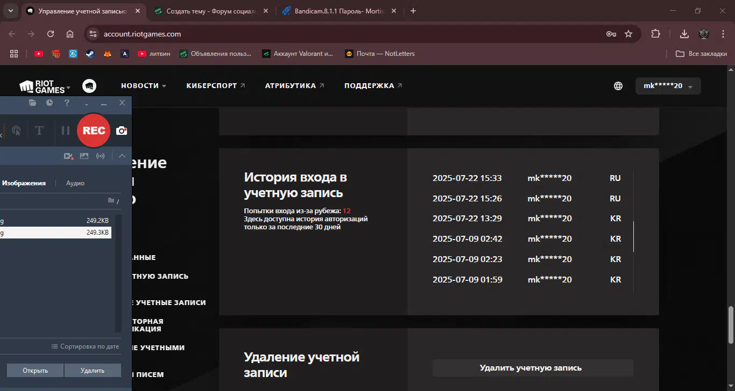The height and width of the screenshot is (391, 735).
Task: Open saved passwords key icon
Action: pos(611,34)
